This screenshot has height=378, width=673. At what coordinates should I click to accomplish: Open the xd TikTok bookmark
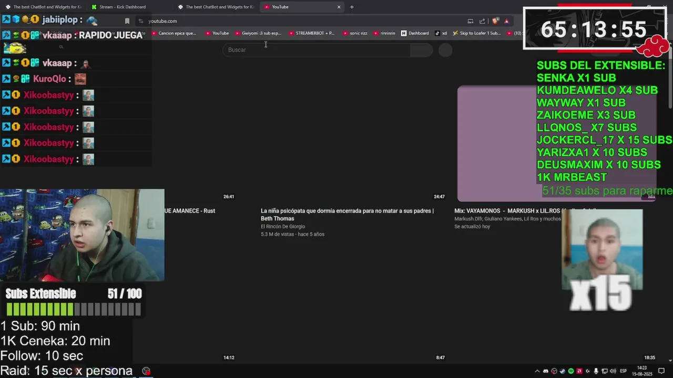(x=441, y=33)
